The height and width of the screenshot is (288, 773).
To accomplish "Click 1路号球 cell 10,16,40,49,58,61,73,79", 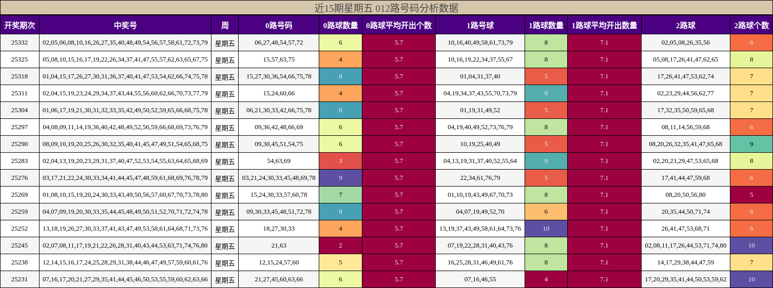I will click(x=480, y=43).
